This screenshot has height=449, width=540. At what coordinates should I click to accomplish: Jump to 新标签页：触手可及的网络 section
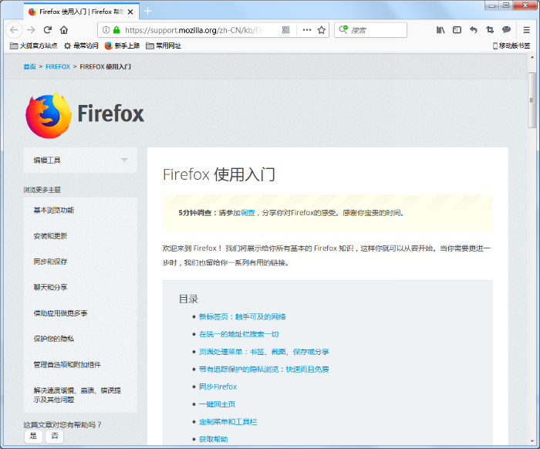pos(242,316)
